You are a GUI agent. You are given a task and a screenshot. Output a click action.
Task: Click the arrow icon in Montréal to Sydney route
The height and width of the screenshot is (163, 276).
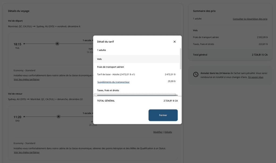click(x=34, y=26)
